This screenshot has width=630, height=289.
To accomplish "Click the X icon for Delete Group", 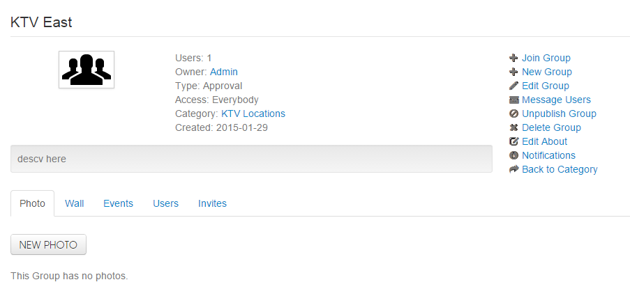I will pos(513,128).
